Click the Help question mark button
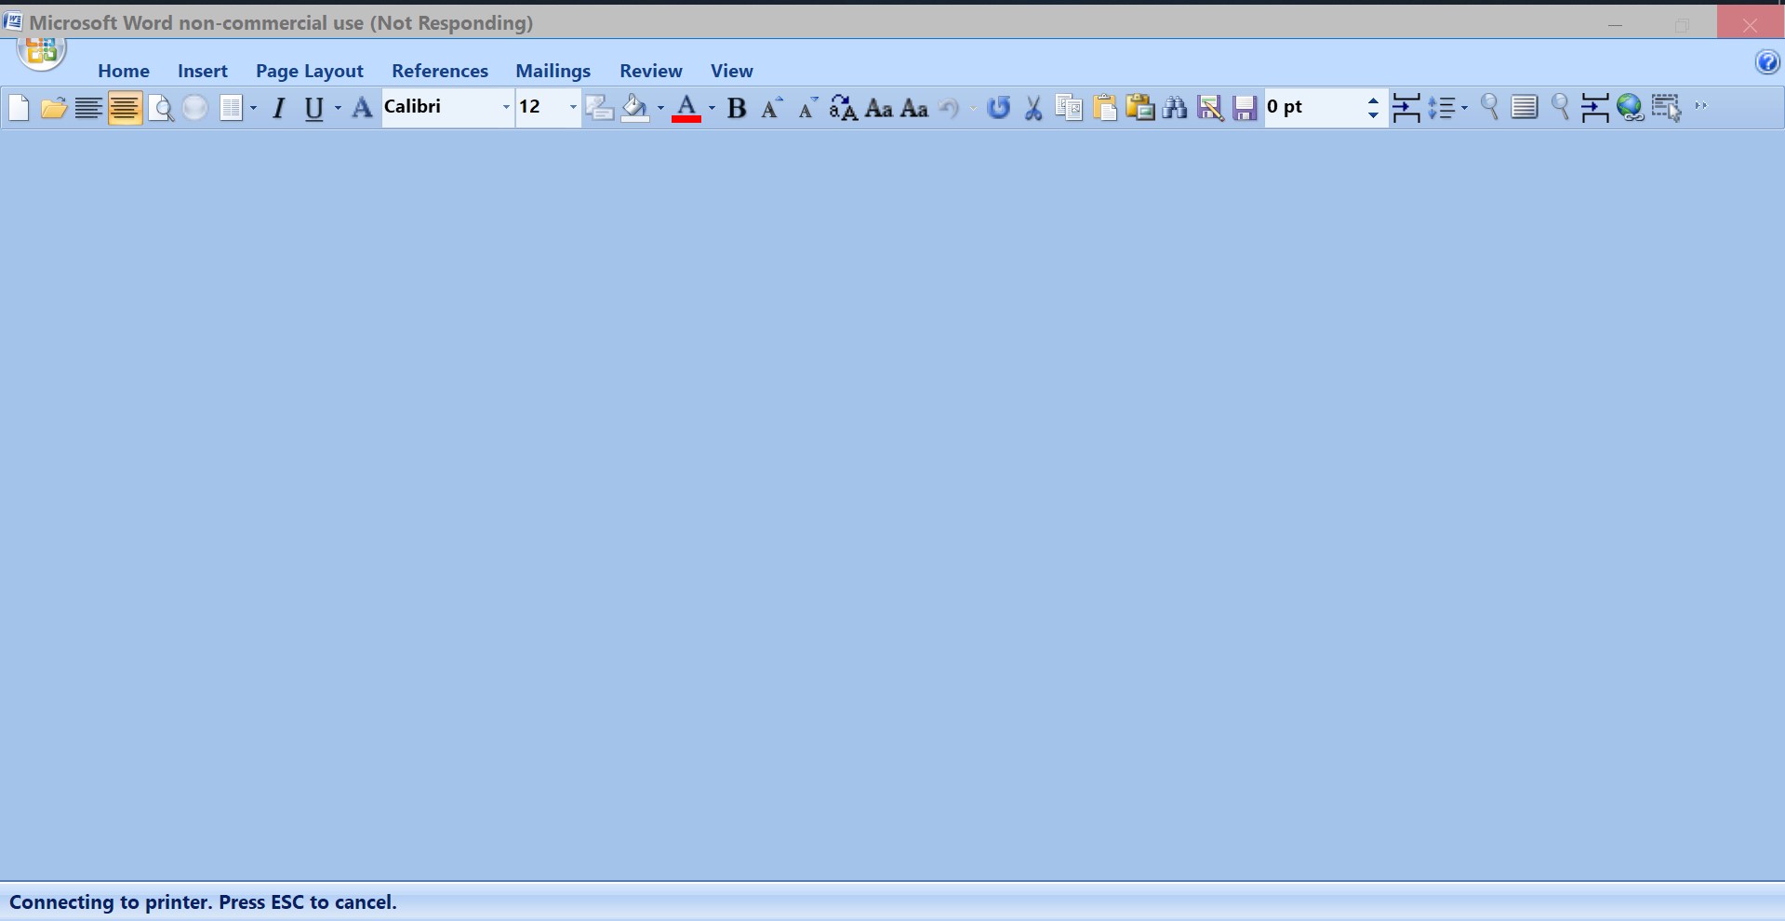 (x=1766, y=60)
